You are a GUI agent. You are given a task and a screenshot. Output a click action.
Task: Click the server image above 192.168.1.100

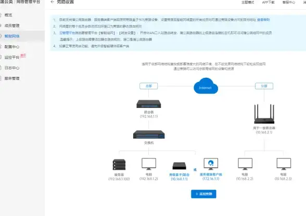119,165
